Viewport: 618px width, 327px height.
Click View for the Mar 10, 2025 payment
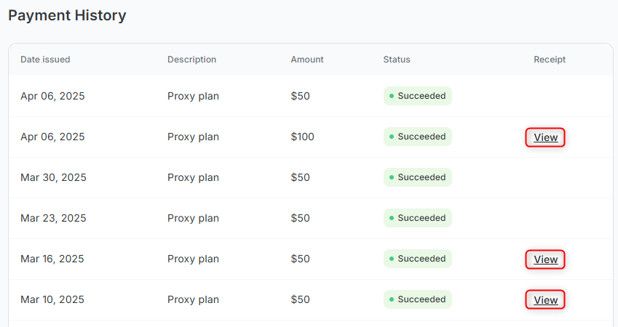click(545, 300)
